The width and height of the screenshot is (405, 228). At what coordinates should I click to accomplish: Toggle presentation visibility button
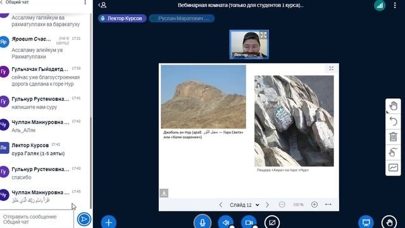coord(366,222)
